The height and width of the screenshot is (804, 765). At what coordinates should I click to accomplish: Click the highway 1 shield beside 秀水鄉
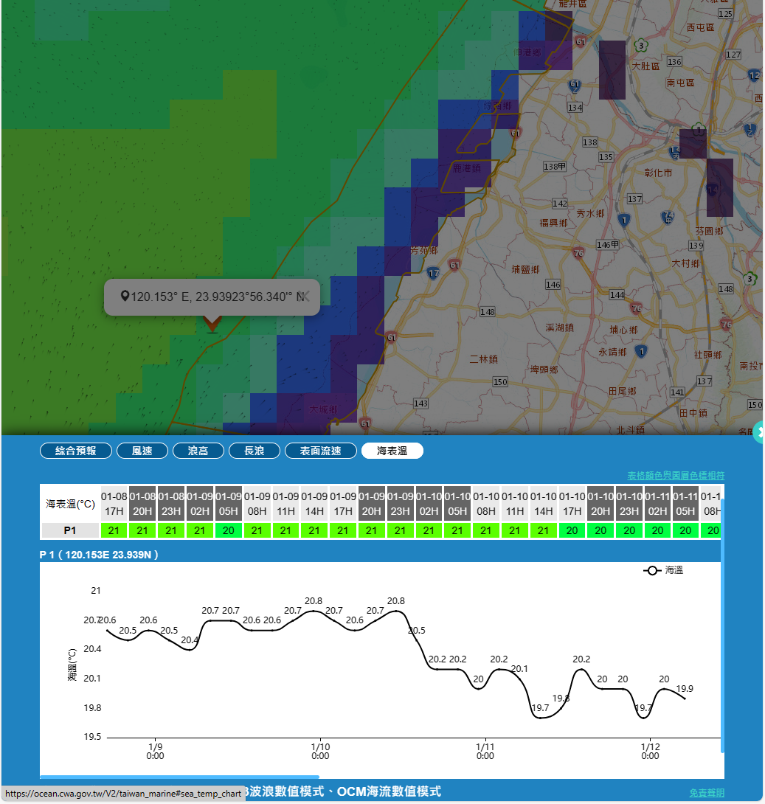624,220
